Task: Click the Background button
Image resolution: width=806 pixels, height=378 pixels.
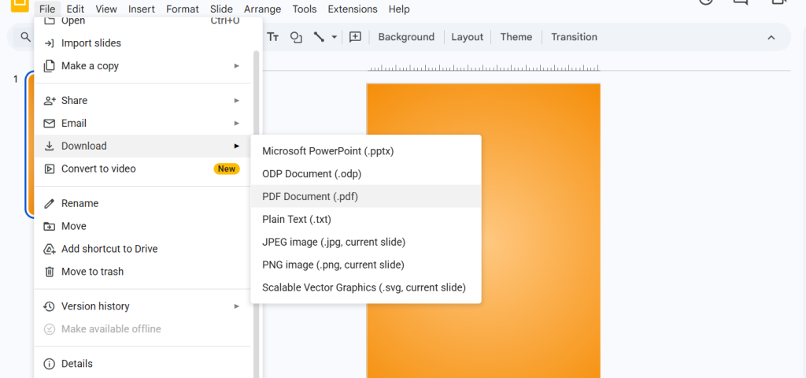Action: tap(406, 37)
